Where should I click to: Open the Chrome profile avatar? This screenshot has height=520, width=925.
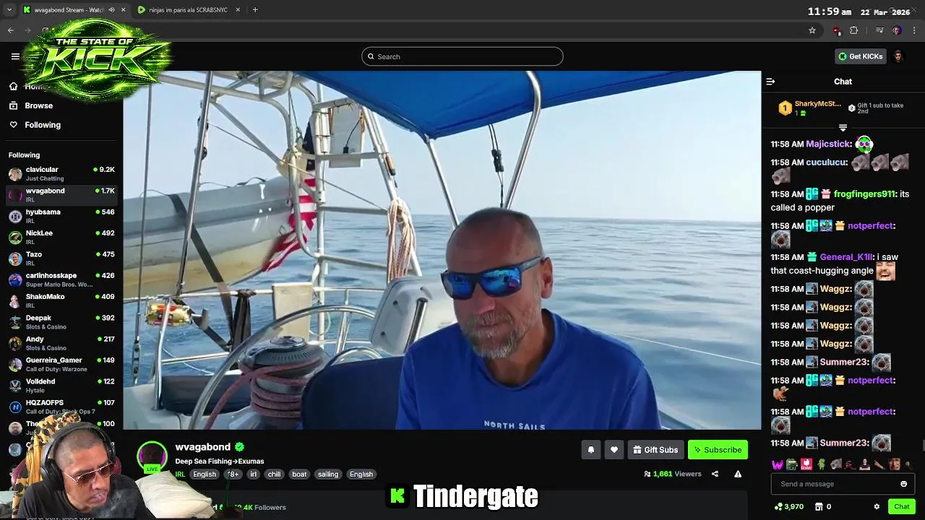click(x=897, y=30)
